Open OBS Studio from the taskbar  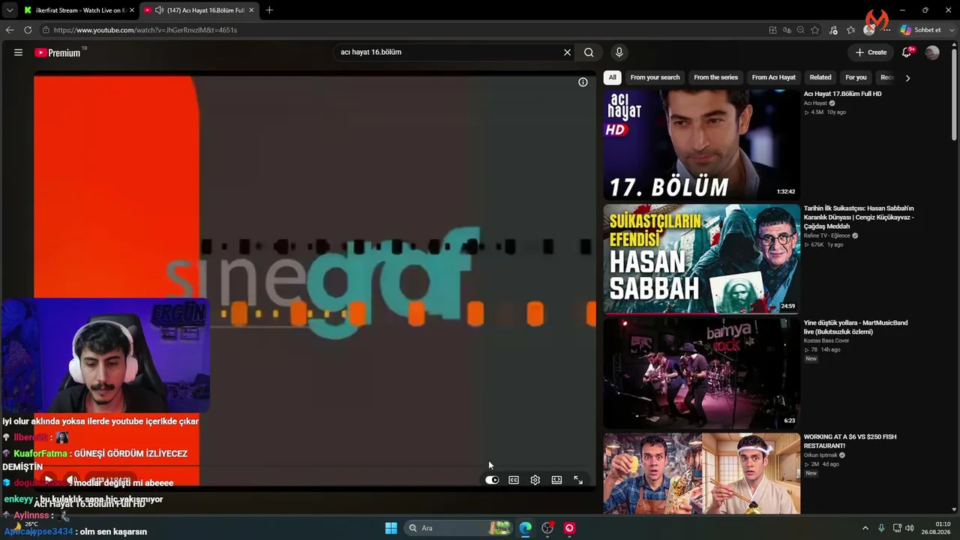point(547,528)
